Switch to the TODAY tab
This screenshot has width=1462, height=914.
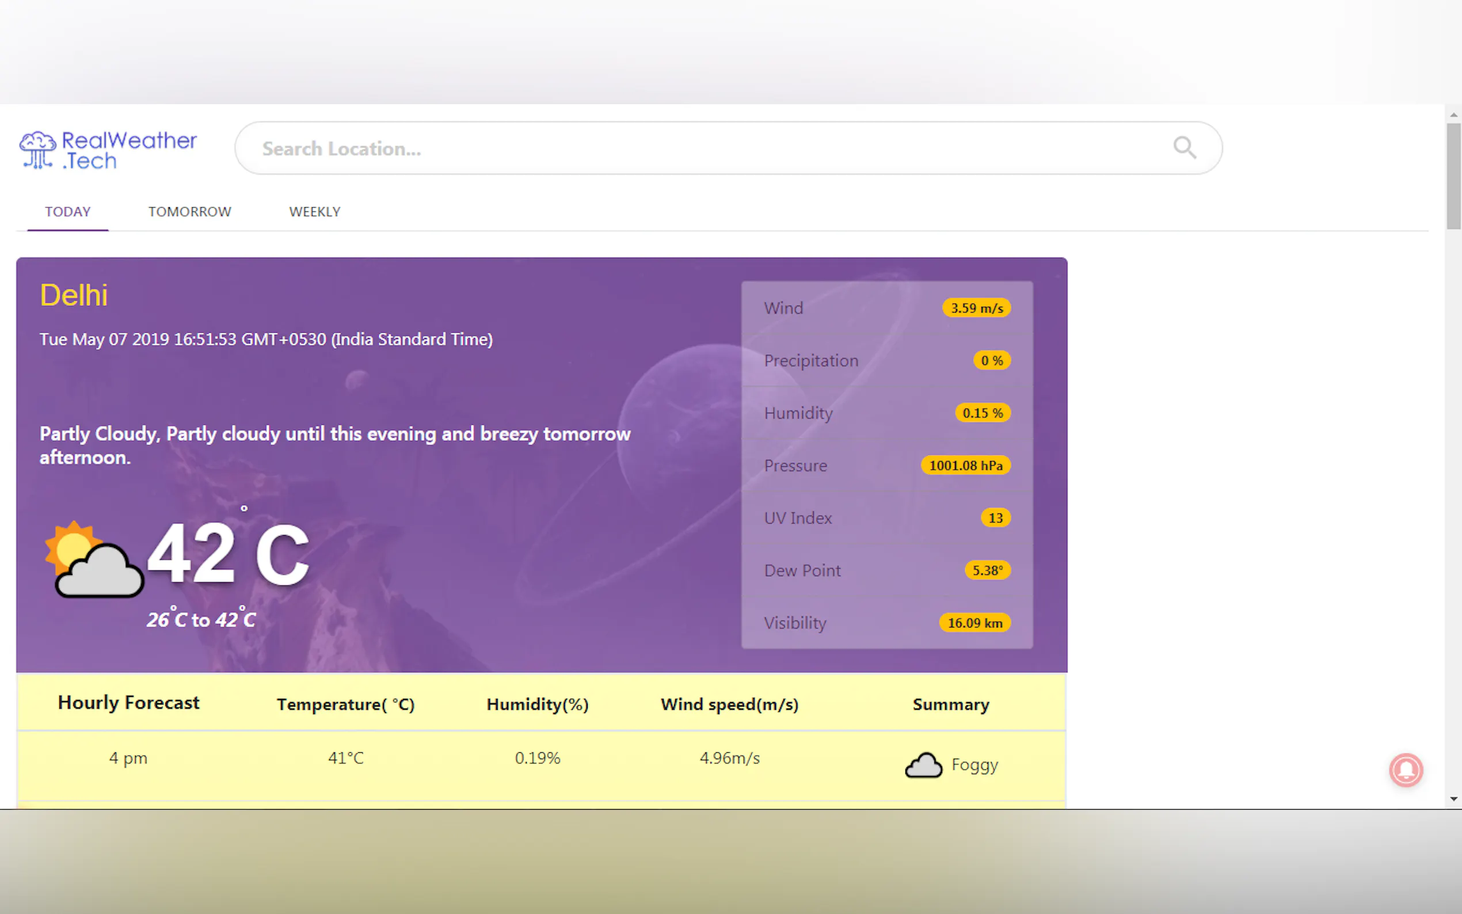68,212
